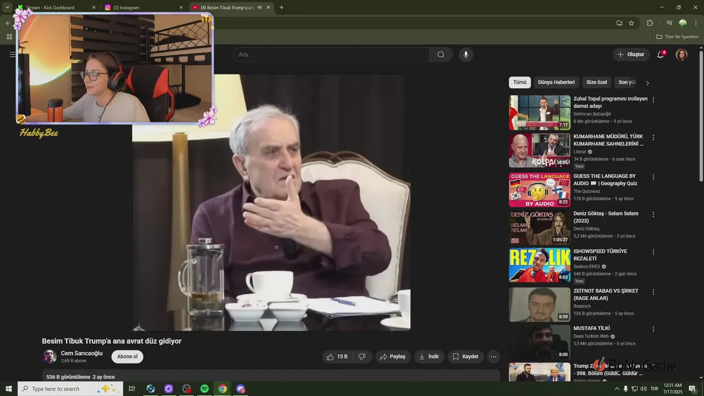
Task: Open the hamburger guide menu
Action: [13, 54]
